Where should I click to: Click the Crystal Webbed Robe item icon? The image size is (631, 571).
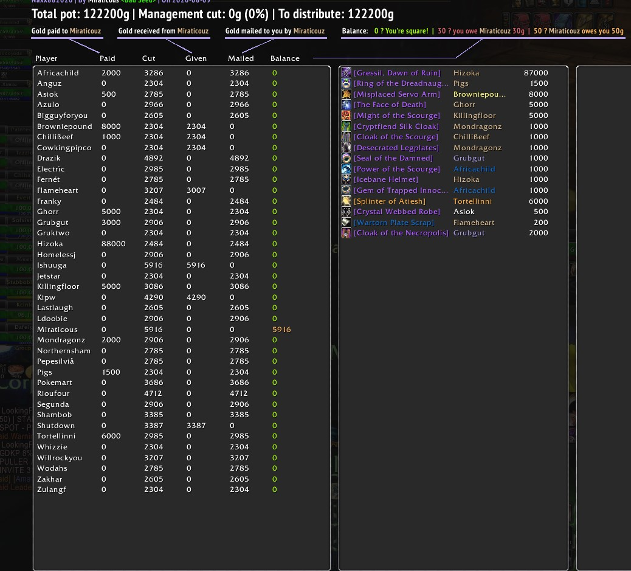(346, 212)
